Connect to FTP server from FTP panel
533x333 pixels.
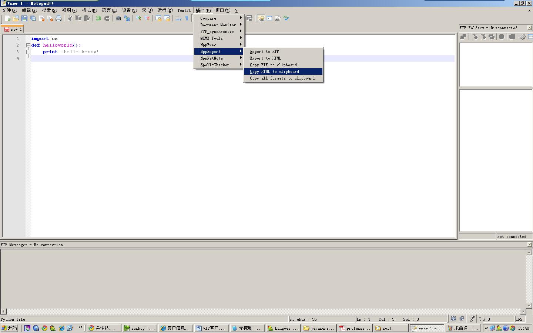coord(463,37)
